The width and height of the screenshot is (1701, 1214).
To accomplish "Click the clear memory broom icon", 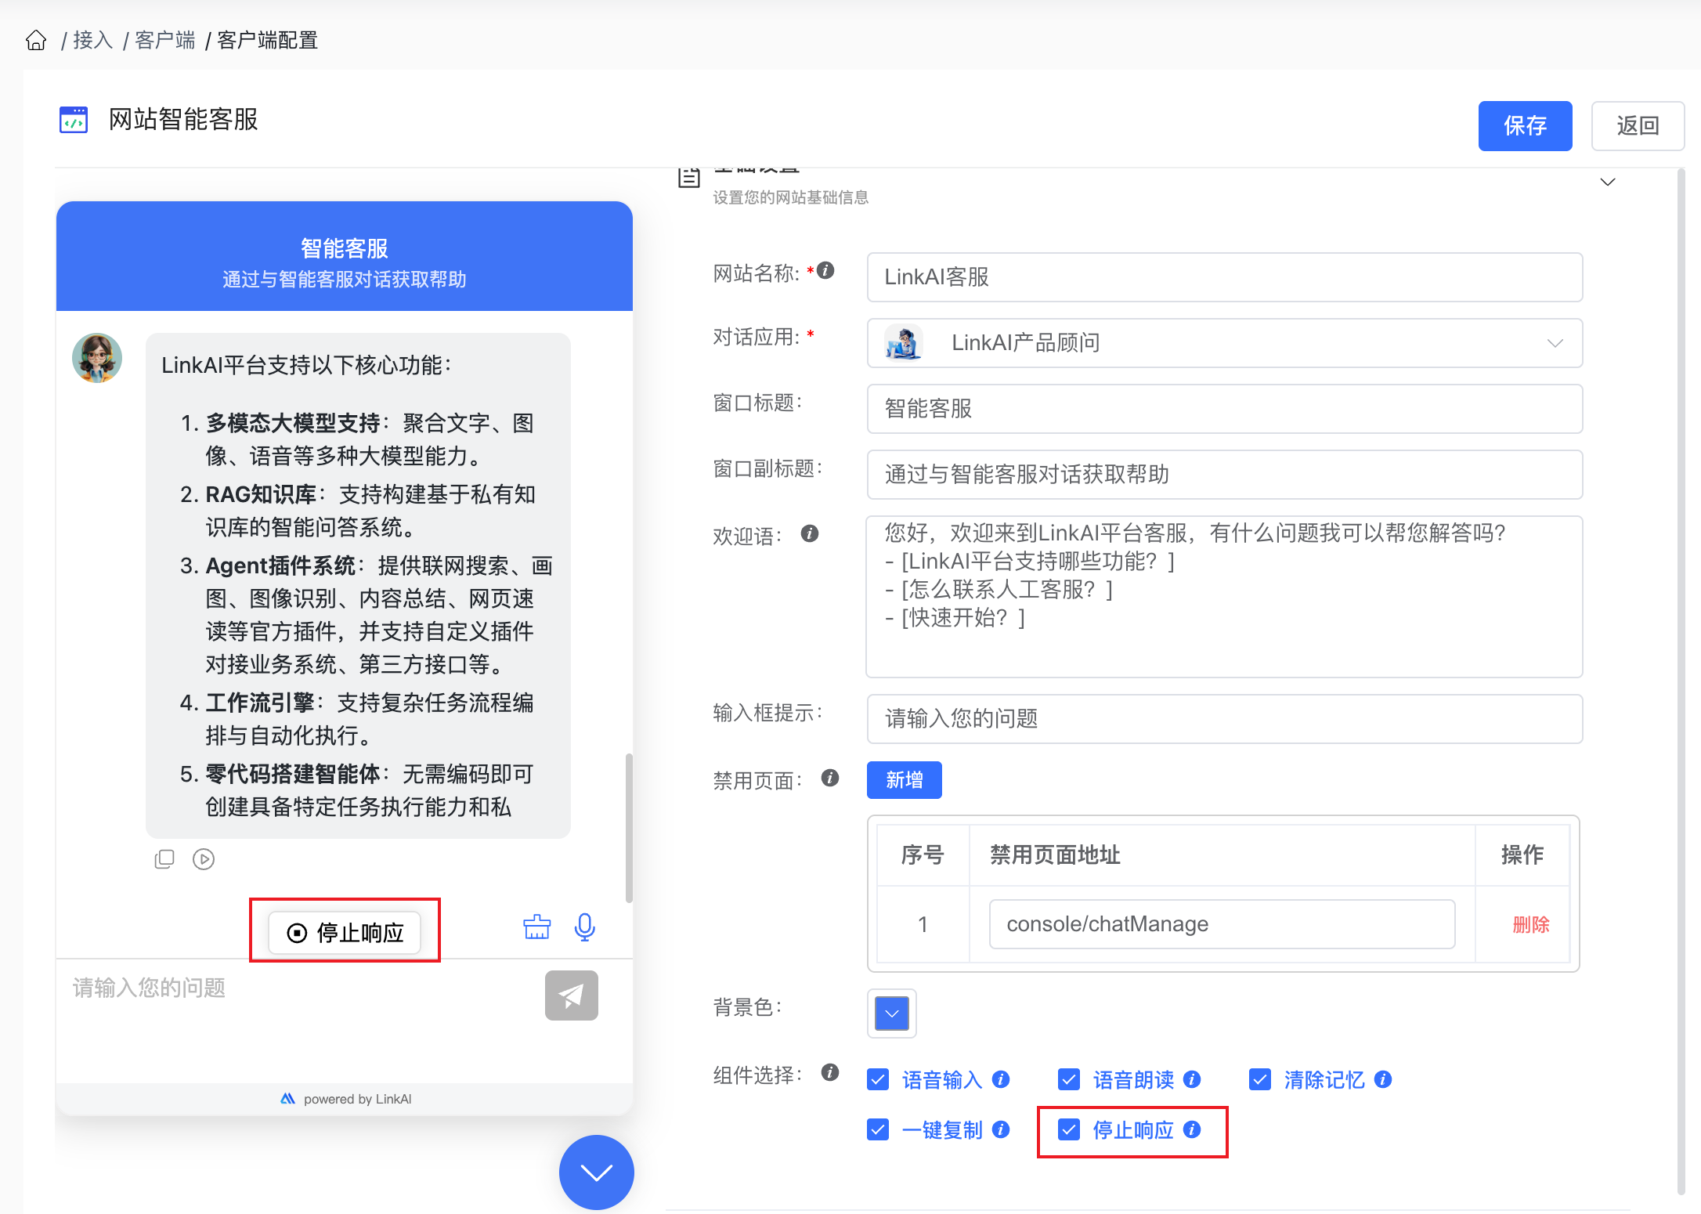I will point(537,927).
